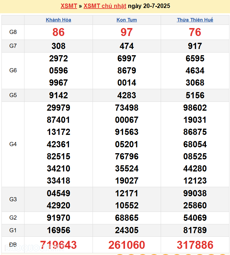This screenshot has height=255, width=230.
Task: Click the date text ngày 20-7-2025
Action: click(x=149, y=6)
